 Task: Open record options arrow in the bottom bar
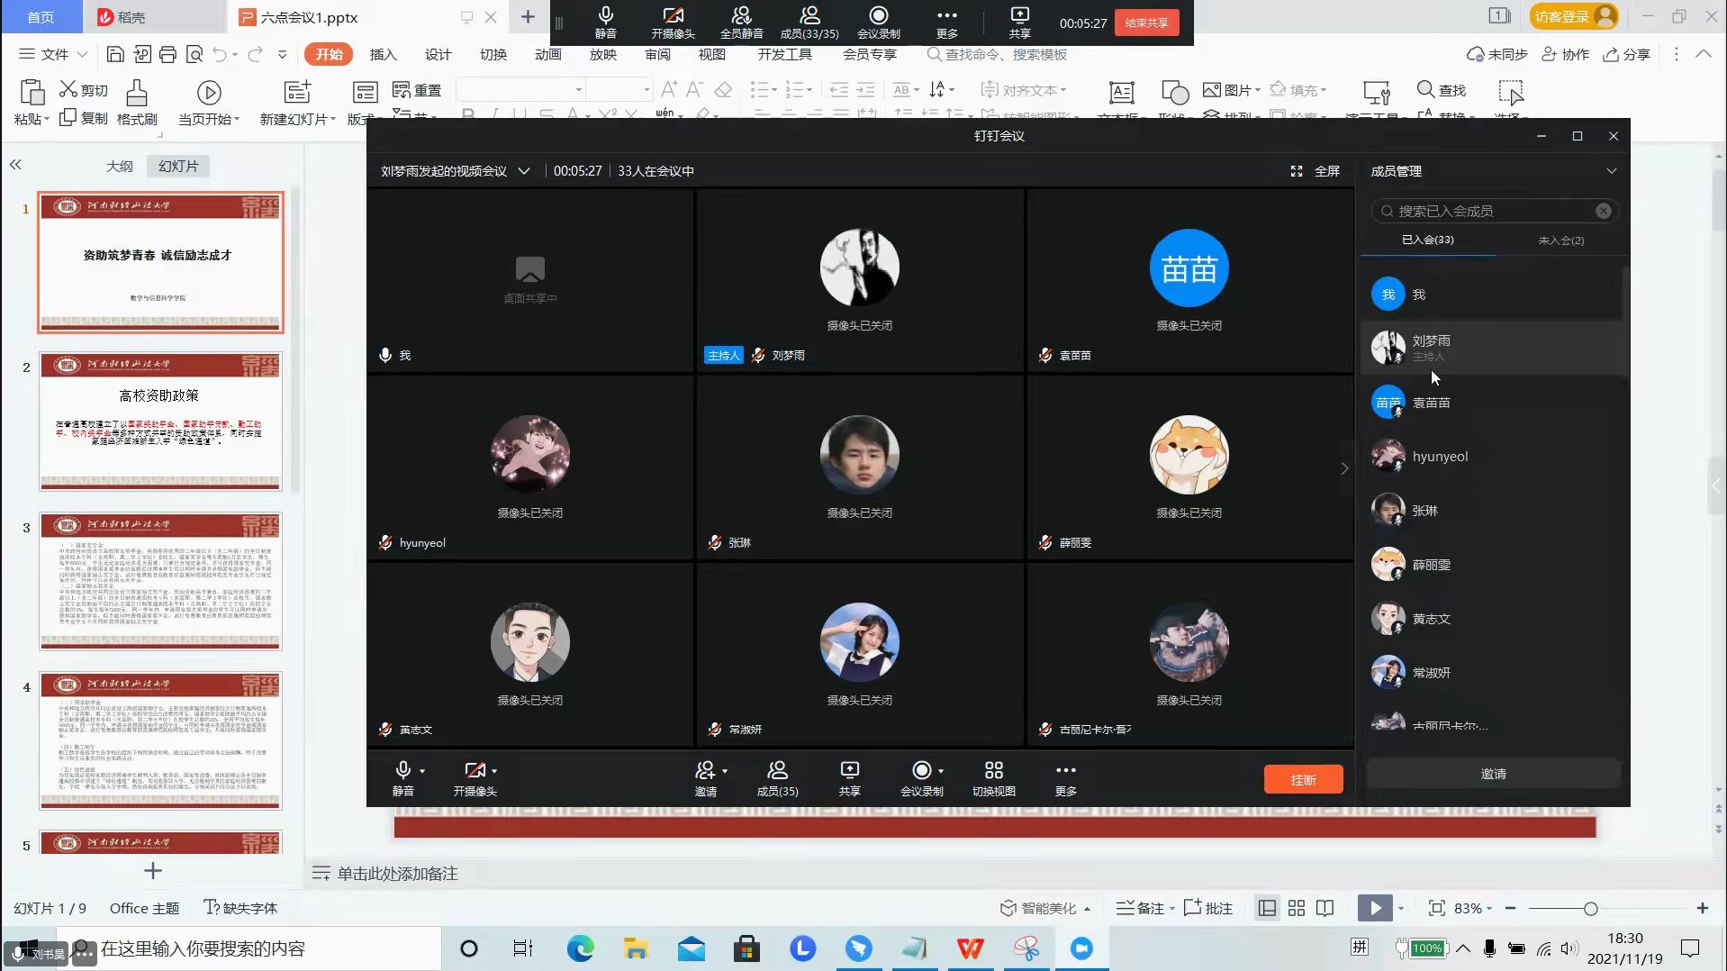[x=941, y=771]
